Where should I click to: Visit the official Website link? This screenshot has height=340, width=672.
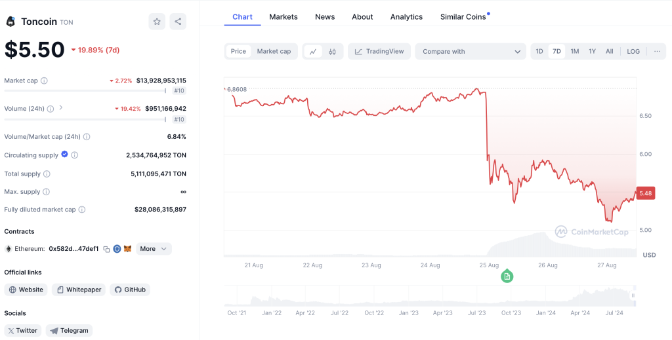click(26, 290)
